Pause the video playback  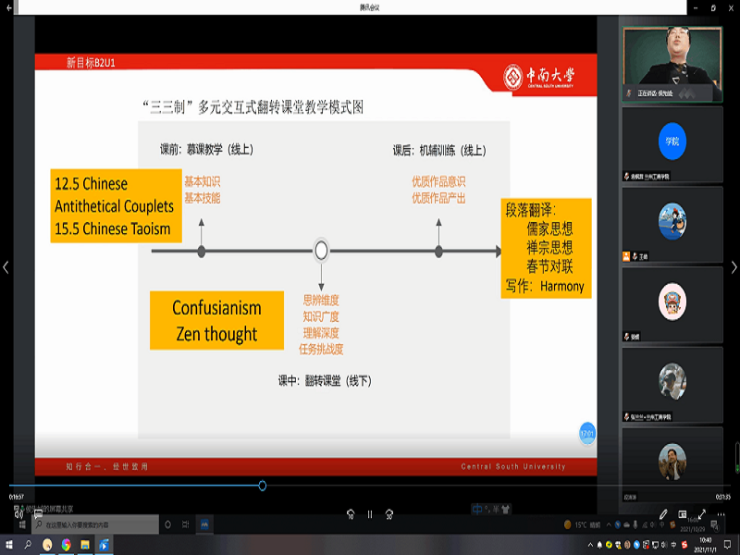[x=370, y=514]
